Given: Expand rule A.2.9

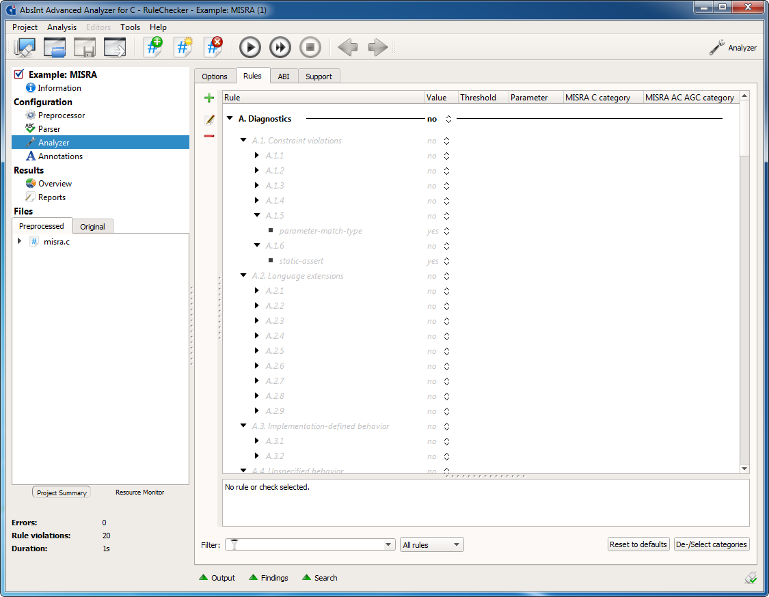Looking at the screenshot, I should pos(256,411).
